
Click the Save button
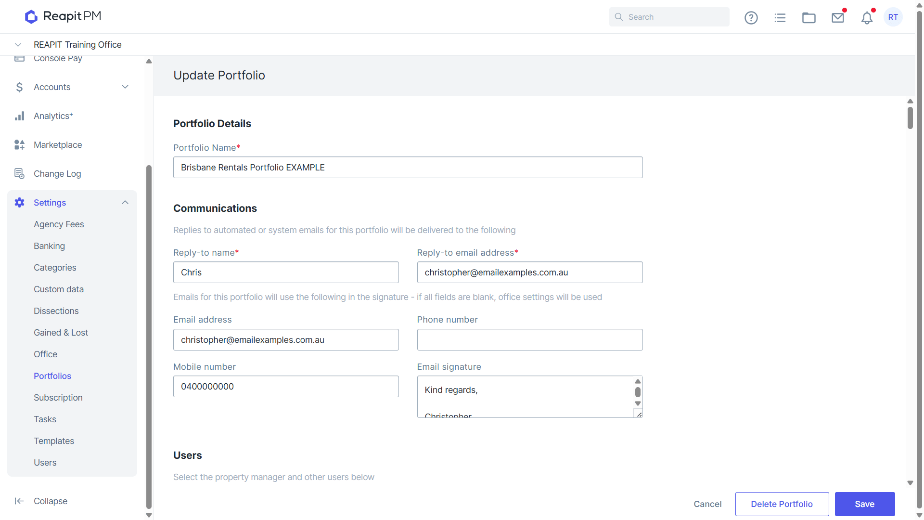point(865,504)
